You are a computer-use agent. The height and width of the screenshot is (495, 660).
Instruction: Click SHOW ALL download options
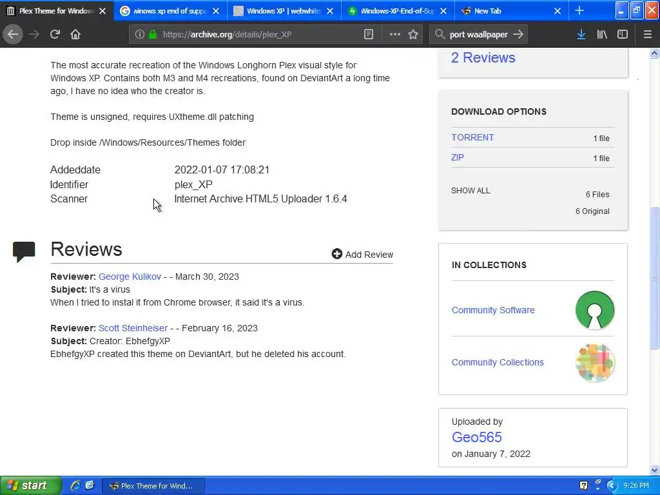coord(471,191)
